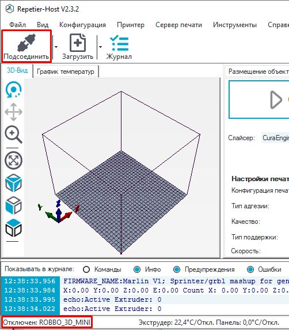The height and width of the screenshot is (330, 289).
Task: Switch to the 3D-Вид tab
Action: [x=17, y=70]
